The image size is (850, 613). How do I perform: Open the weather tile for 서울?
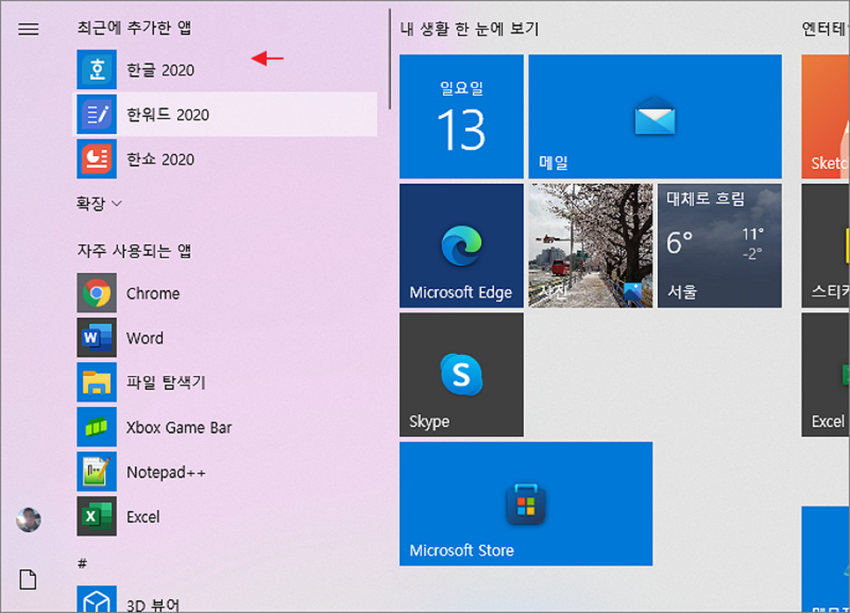tap(719, 245)
